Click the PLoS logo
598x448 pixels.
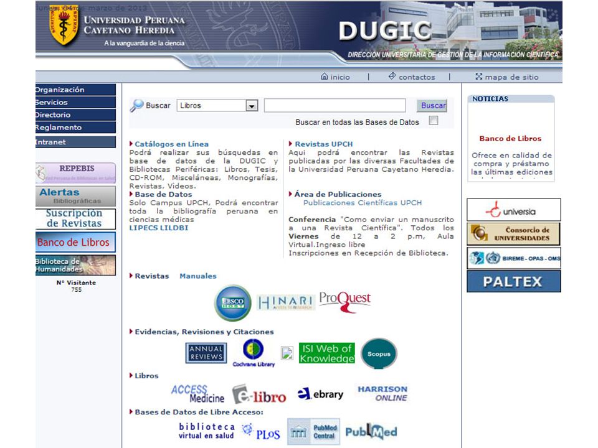261,432
